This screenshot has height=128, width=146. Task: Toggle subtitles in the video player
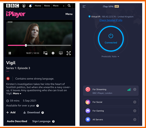point(61,53)
